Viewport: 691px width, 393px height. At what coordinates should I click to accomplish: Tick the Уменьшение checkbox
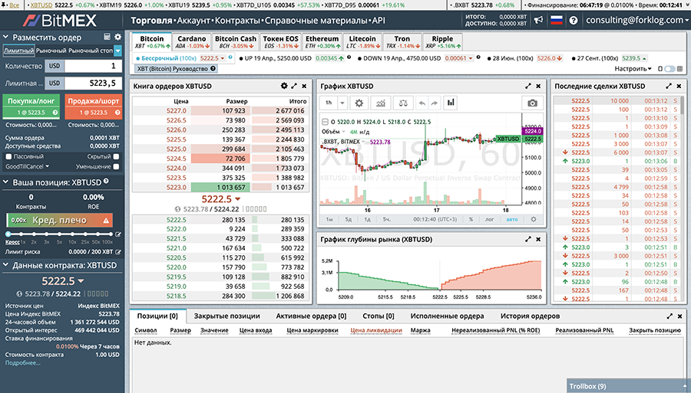tap(116, 166)
